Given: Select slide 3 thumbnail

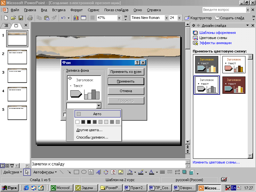Looking at the screenshot, I should [x=17, y=76].
